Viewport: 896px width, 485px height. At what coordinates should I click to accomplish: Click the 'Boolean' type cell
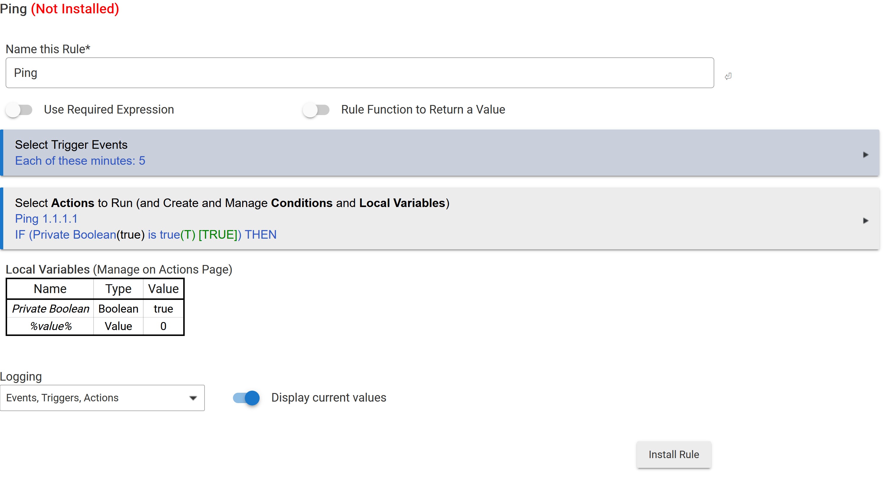click(118, 308)
